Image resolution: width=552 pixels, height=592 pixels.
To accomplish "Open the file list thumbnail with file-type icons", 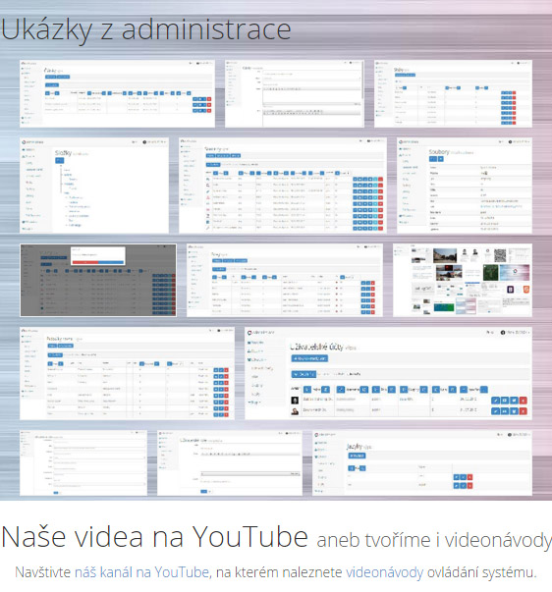I will [283, 186].
